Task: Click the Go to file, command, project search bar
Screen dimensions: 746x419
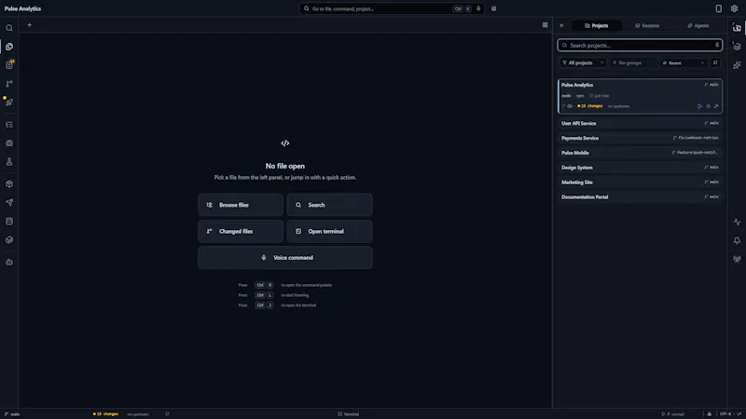Action: [x=392, y=8]
